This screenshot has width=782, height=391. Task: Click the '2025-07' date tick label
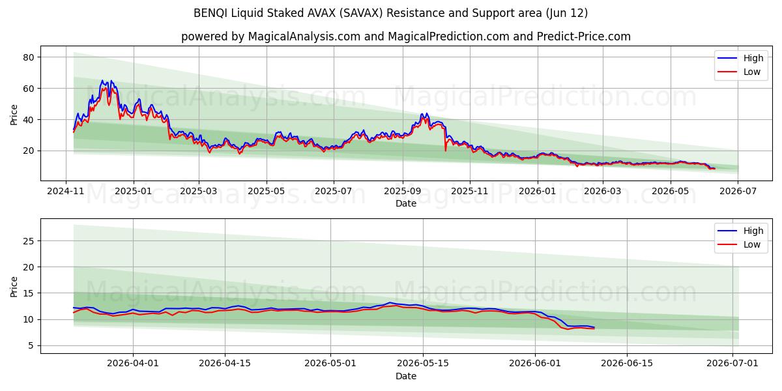click(x=334, y=192)
